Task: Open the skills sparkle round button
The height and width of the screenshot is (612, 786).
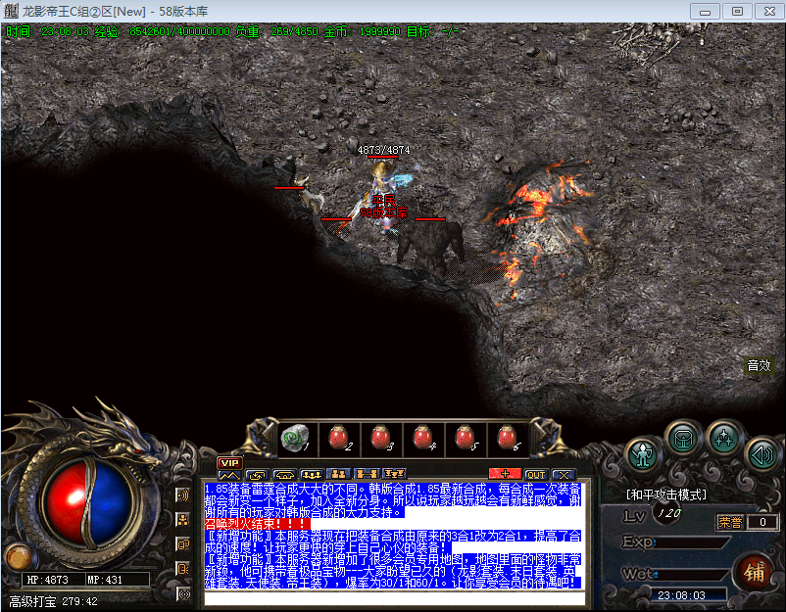Action: (723, 438)
